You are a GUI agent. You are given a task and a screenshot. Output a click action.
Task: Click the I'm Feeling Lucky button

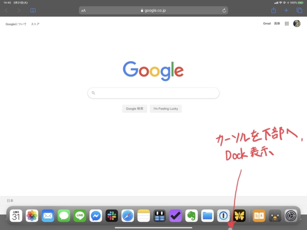click(x=166, y=108)
